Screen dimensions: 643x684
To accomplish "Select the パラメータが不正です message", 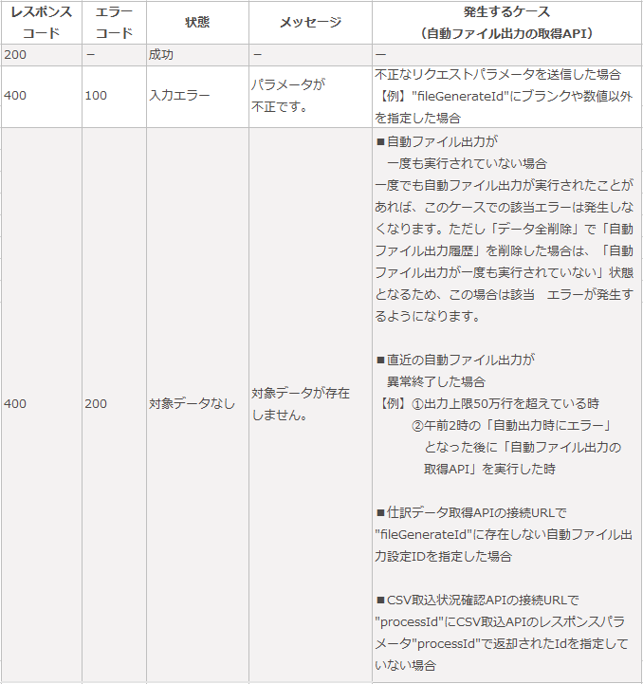I will 288,96.
